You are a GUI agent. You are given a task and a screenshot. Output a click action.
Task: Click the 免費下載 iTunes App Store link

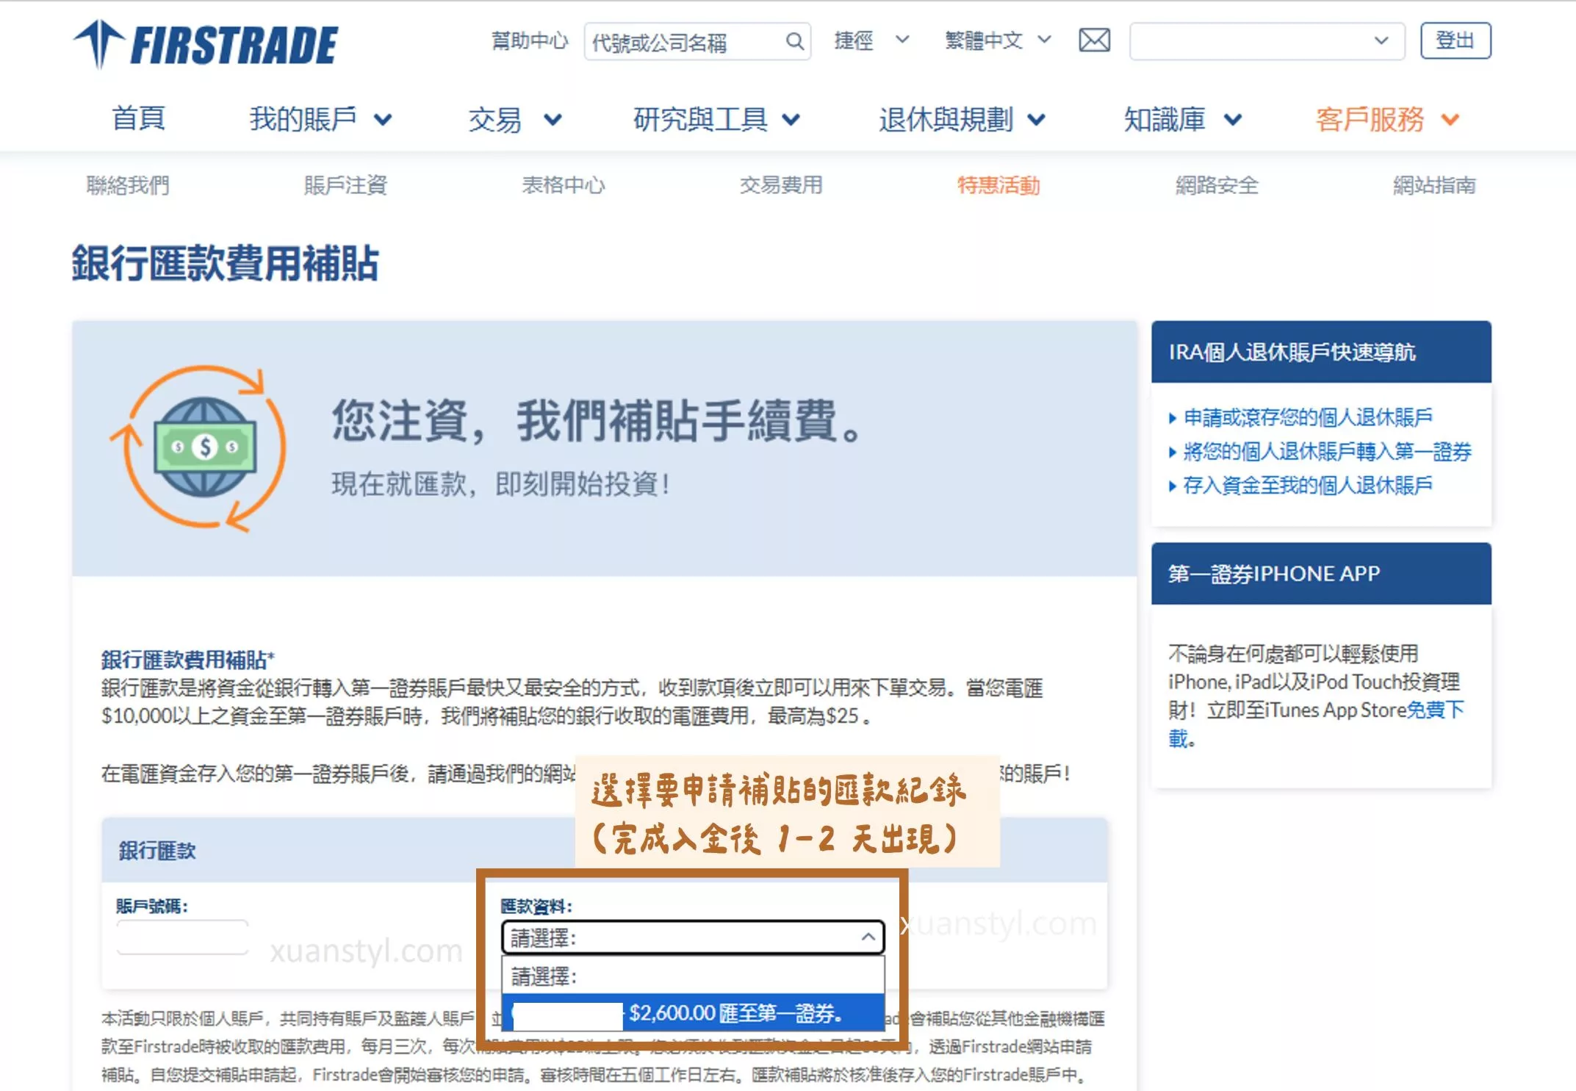1434,710
